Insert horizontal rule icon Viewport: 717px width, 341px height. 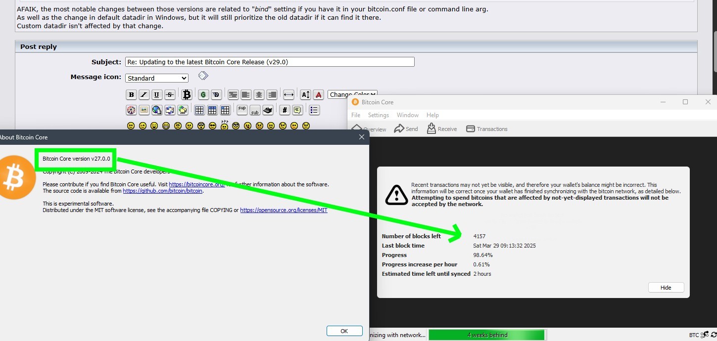288,95
